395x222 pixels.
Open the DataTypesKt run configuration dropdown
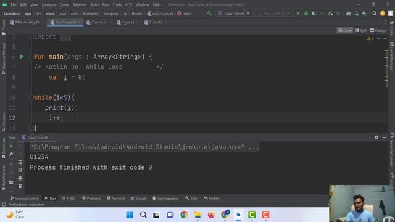pos(234,14)
